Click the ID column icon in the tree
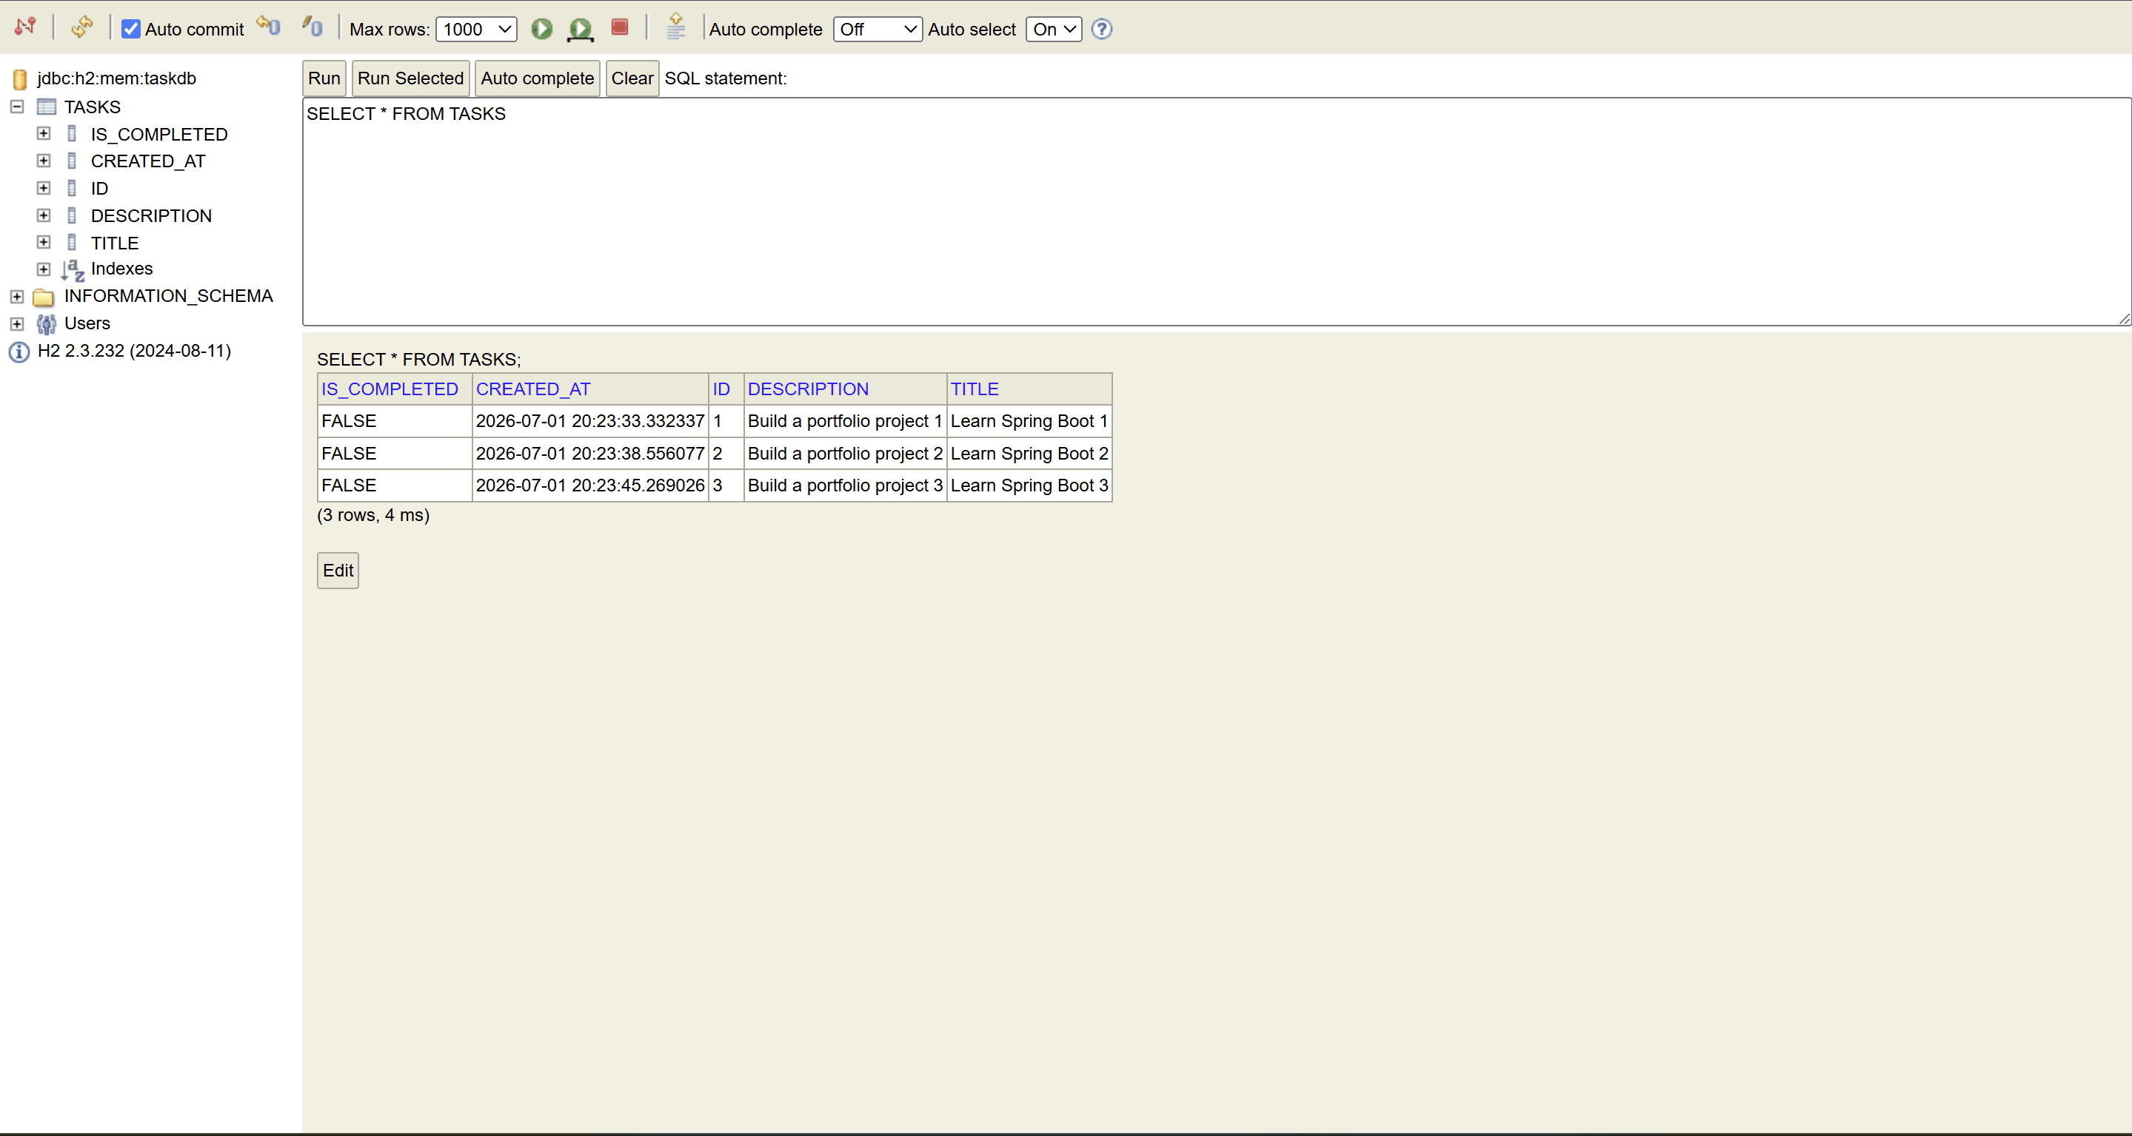This screenshot has width=2132, height=1136. (x=72, y=188)
